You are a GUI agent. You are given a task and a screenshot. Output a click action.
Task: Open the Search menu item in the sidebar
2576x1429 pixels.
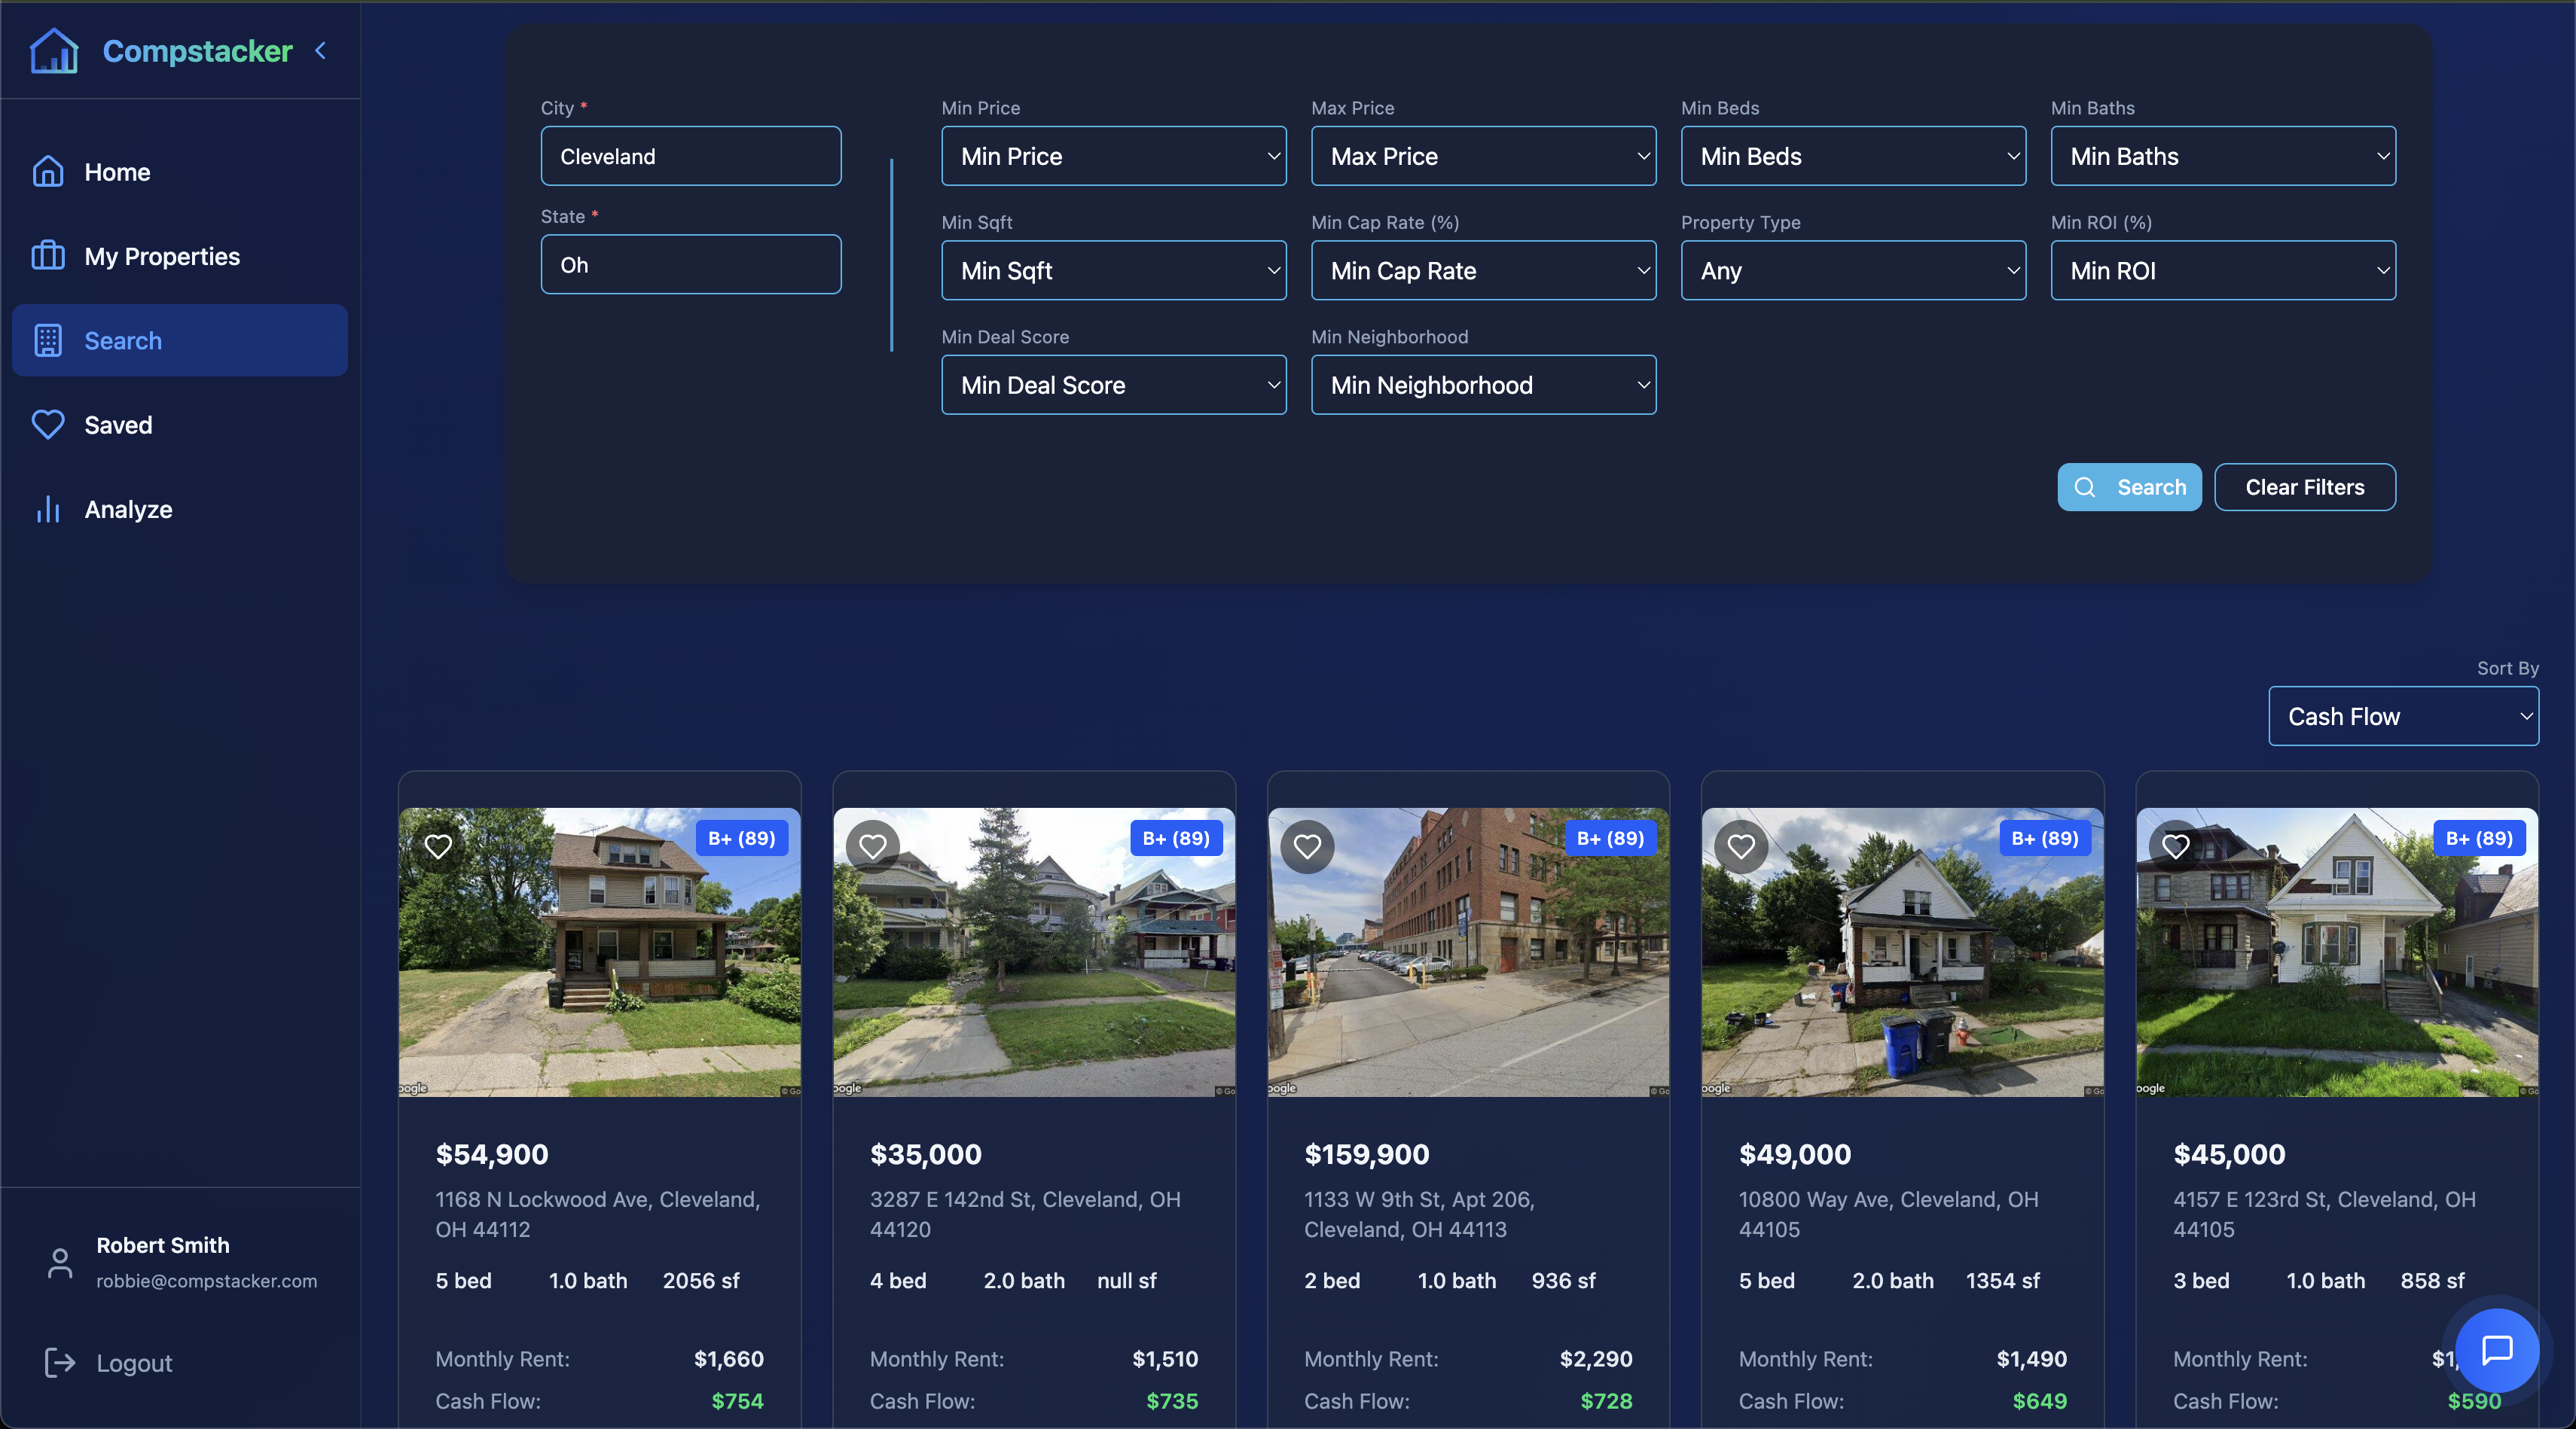click(x=122, y=341)
